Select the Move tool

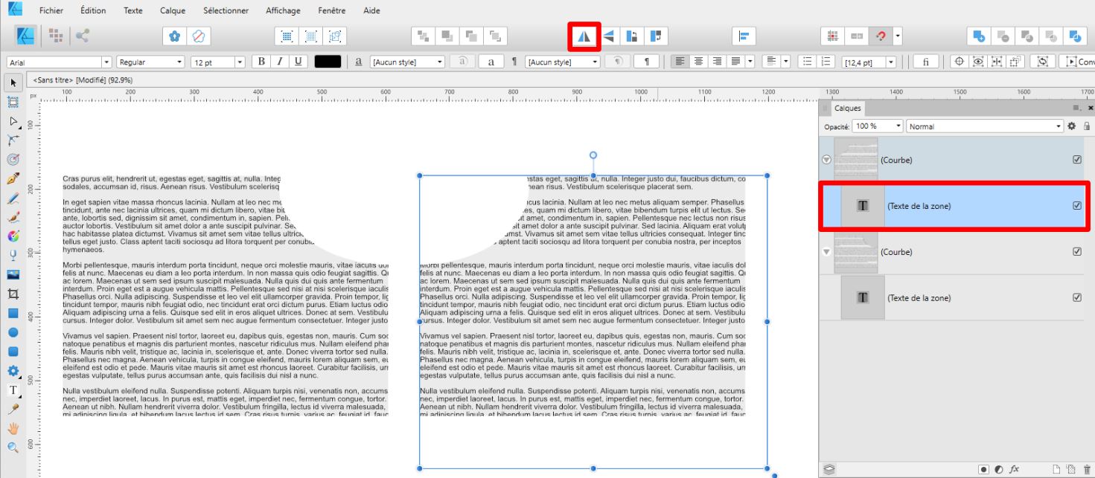tap(13, 82)
